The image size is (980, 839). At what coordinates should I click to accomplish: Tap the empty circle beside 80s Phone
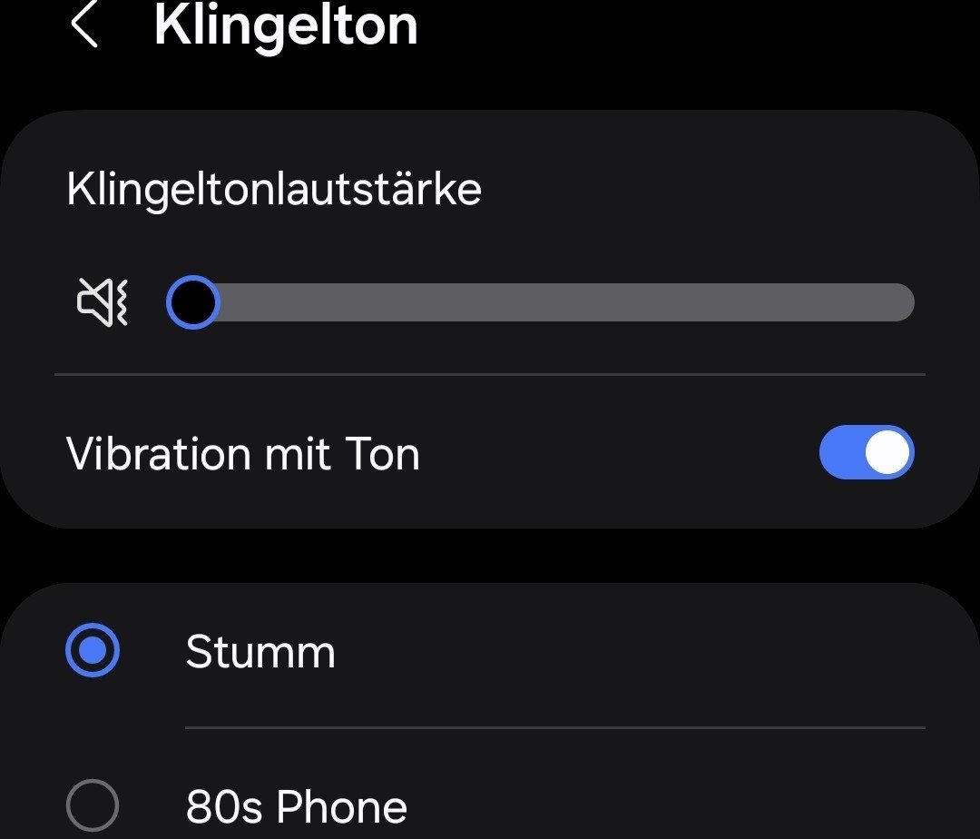[93, 805]
